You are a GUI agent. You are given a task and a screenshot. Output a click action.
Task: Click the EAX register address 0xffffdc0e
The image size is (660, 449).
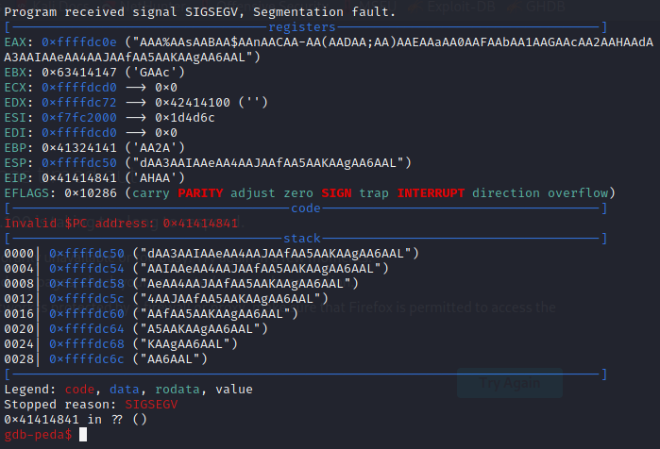pos(79,42)
